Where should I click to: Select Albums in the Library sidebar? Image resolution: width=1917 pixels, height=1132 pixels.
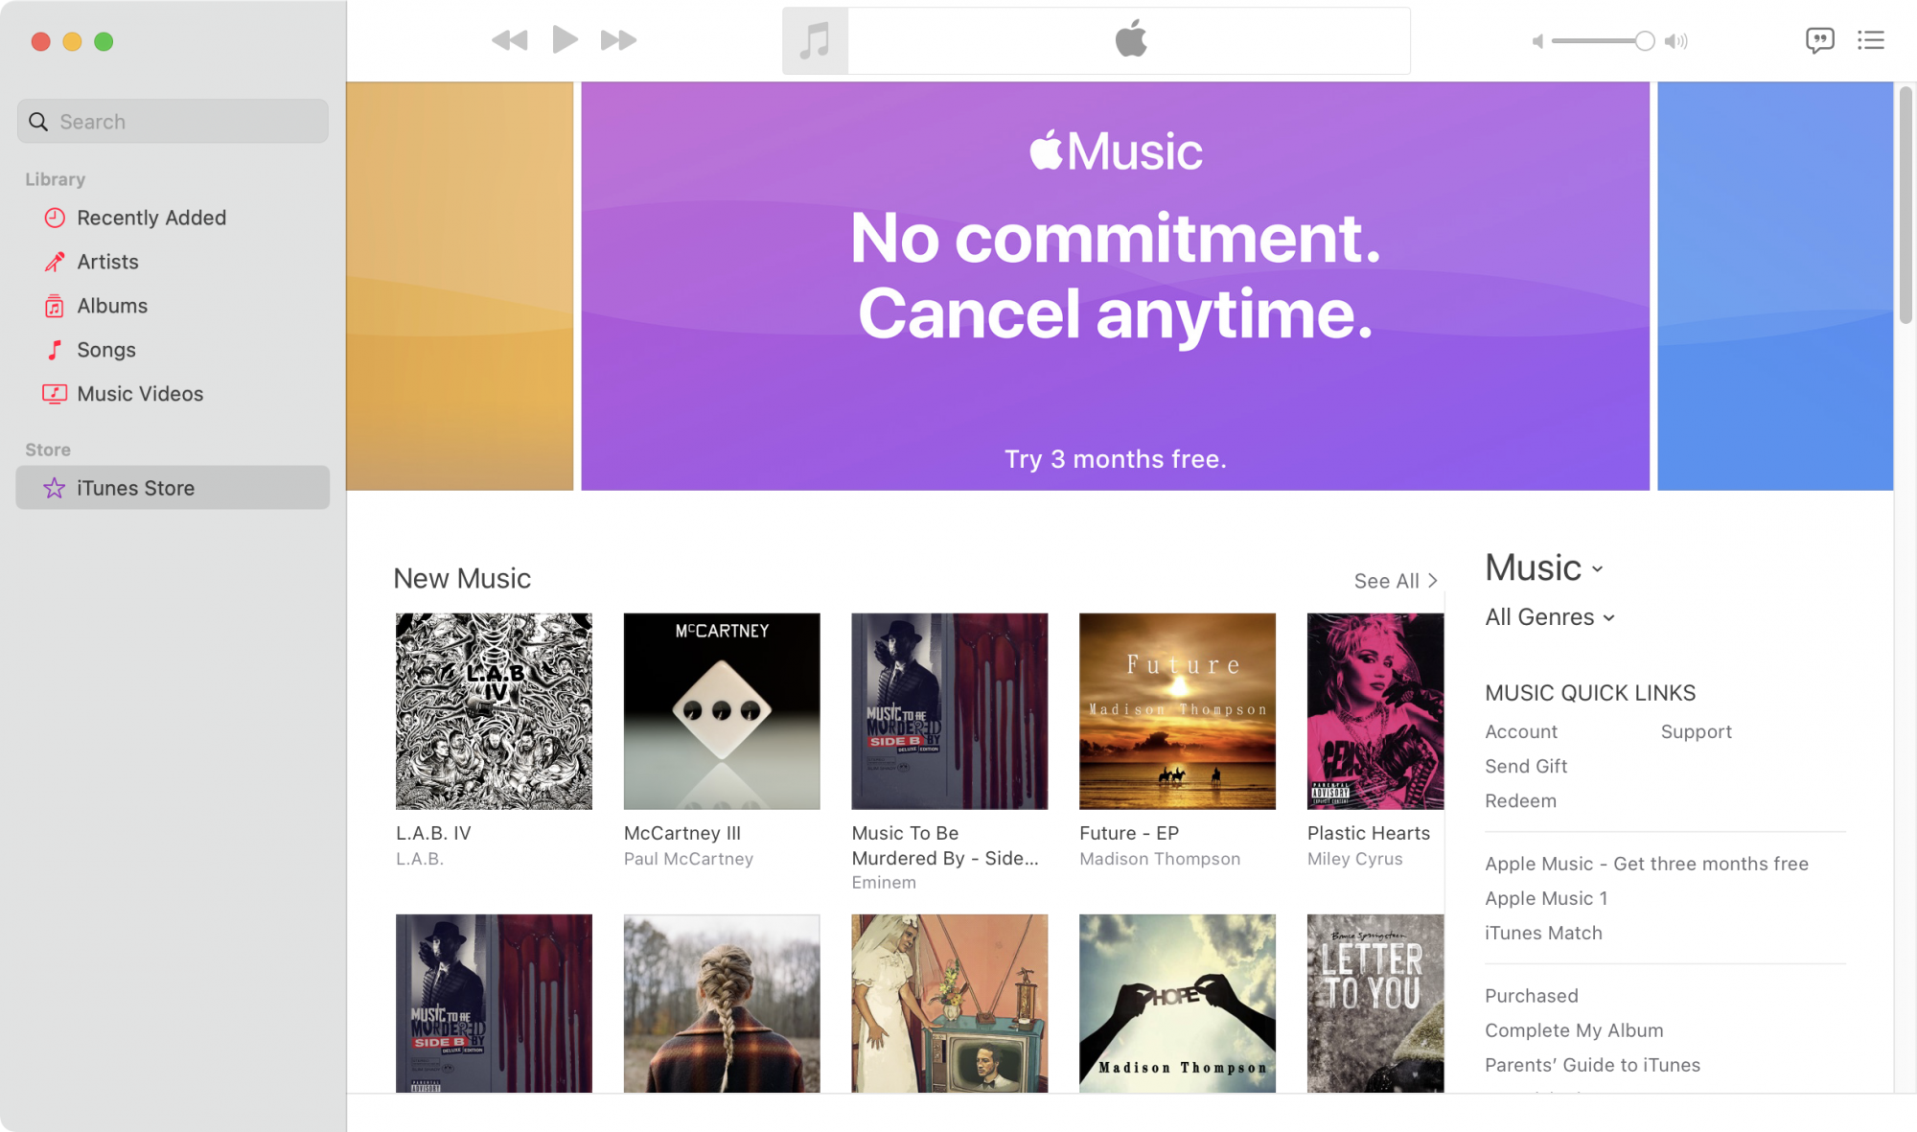(x=112, y=306)
